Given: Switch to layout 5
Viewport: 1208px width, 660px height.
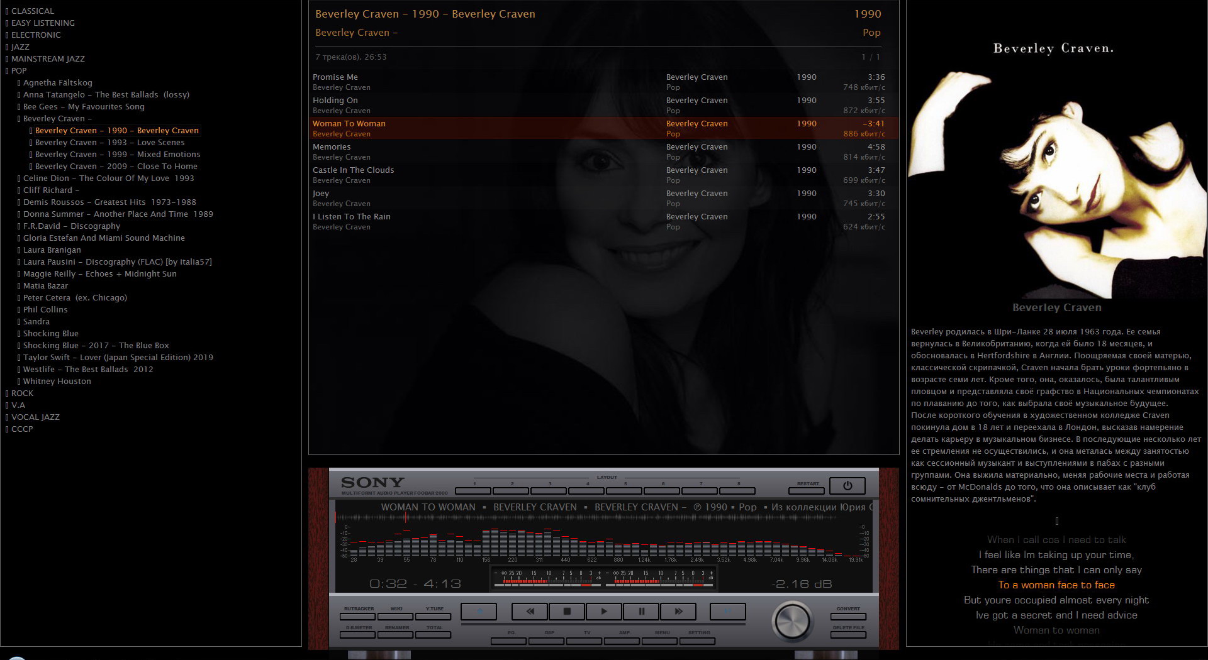Looking at the screenshot, I should click(x=625, y=490).
